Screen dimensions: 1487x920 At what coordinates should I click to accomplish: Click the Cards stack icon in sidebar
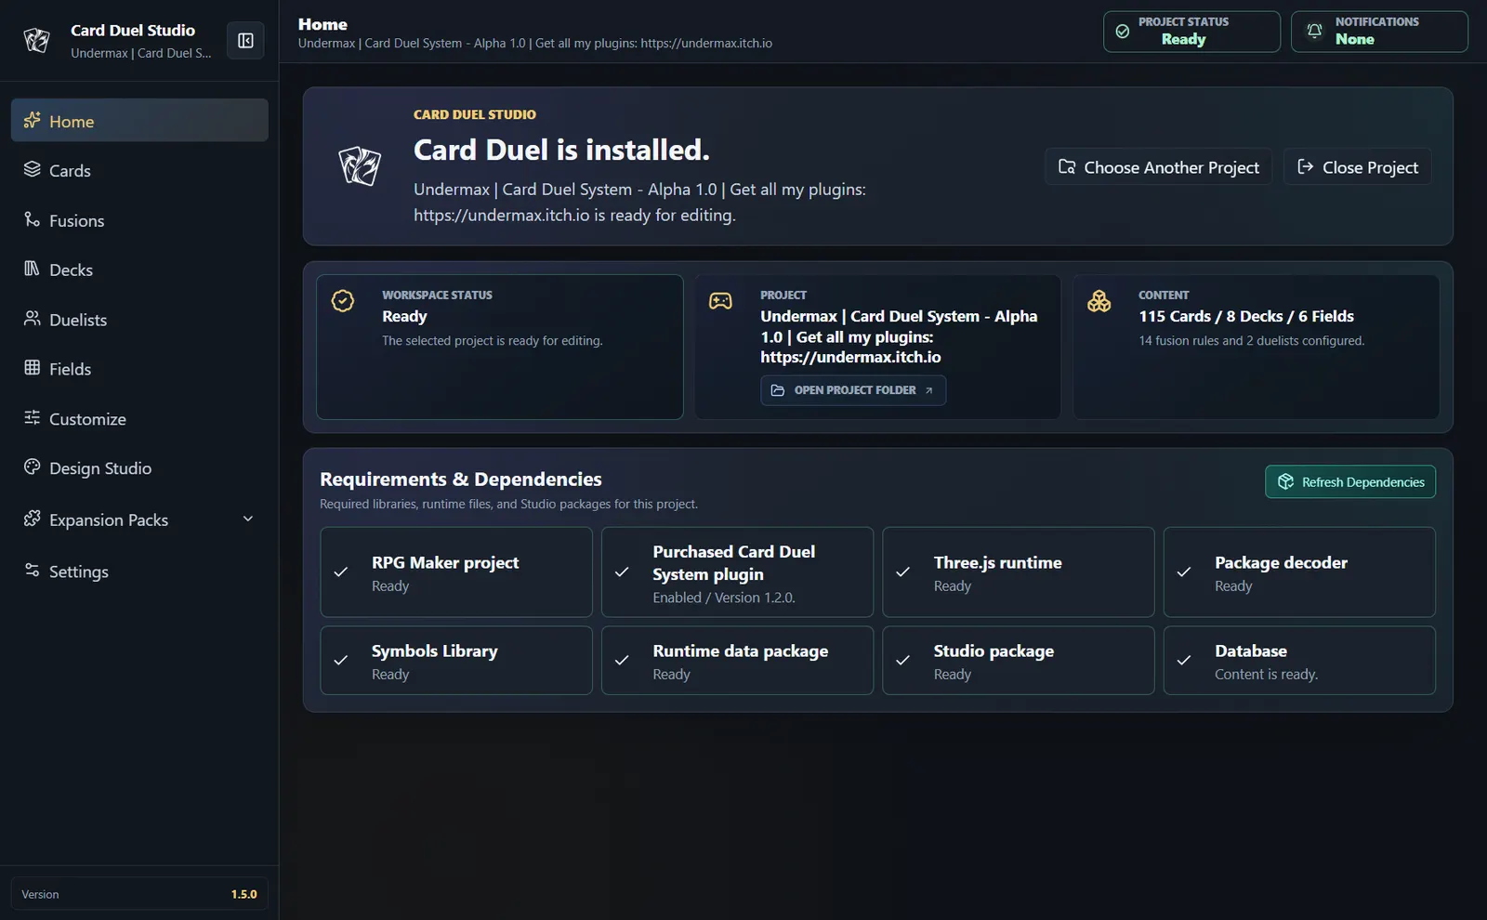point(32,169)
